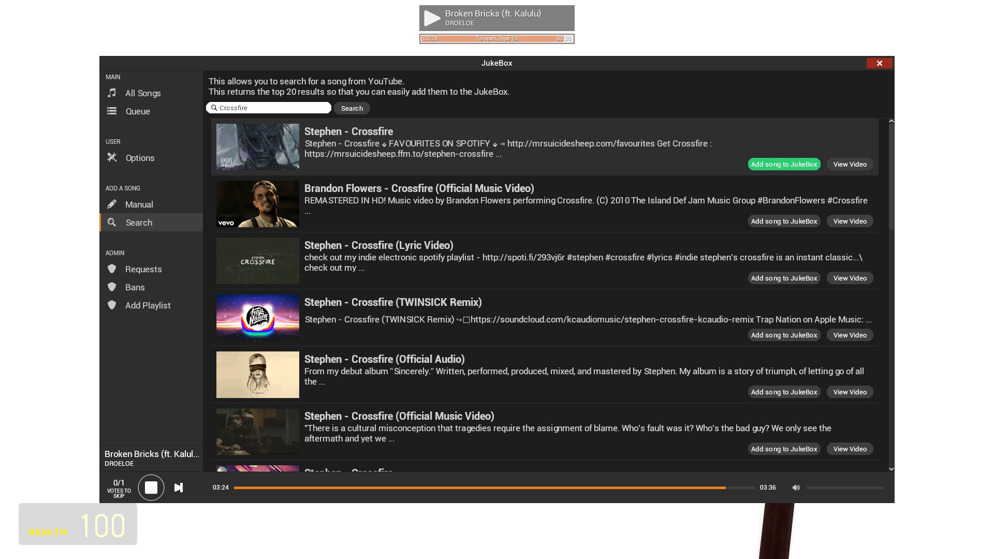Click the Search button next to the query
994x559 pixels.
pyautogui.click(x=352, y=108)
